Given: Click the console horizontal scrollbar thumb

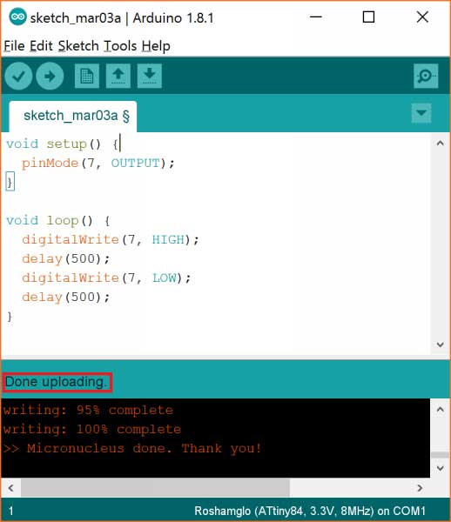Looking at the screenshot, I should click(155, 488).
